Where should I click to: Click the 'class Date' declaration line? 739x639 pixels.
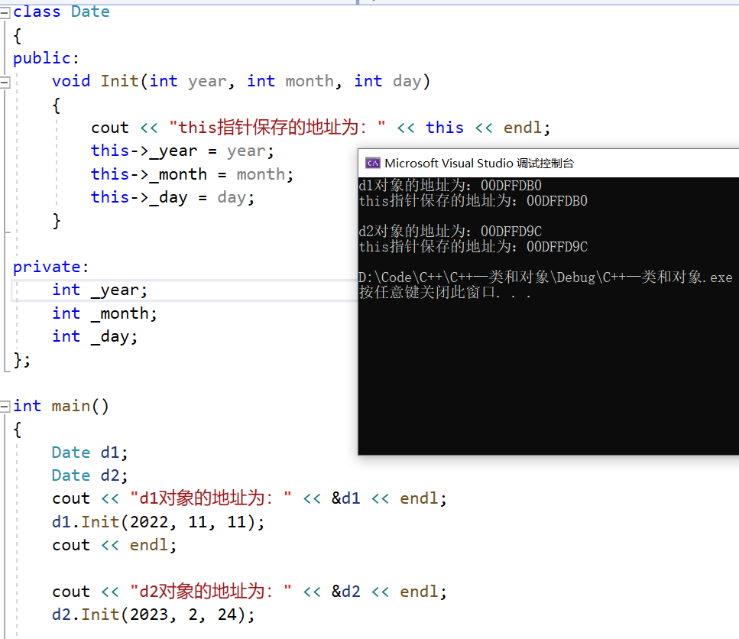pos(61,11)
